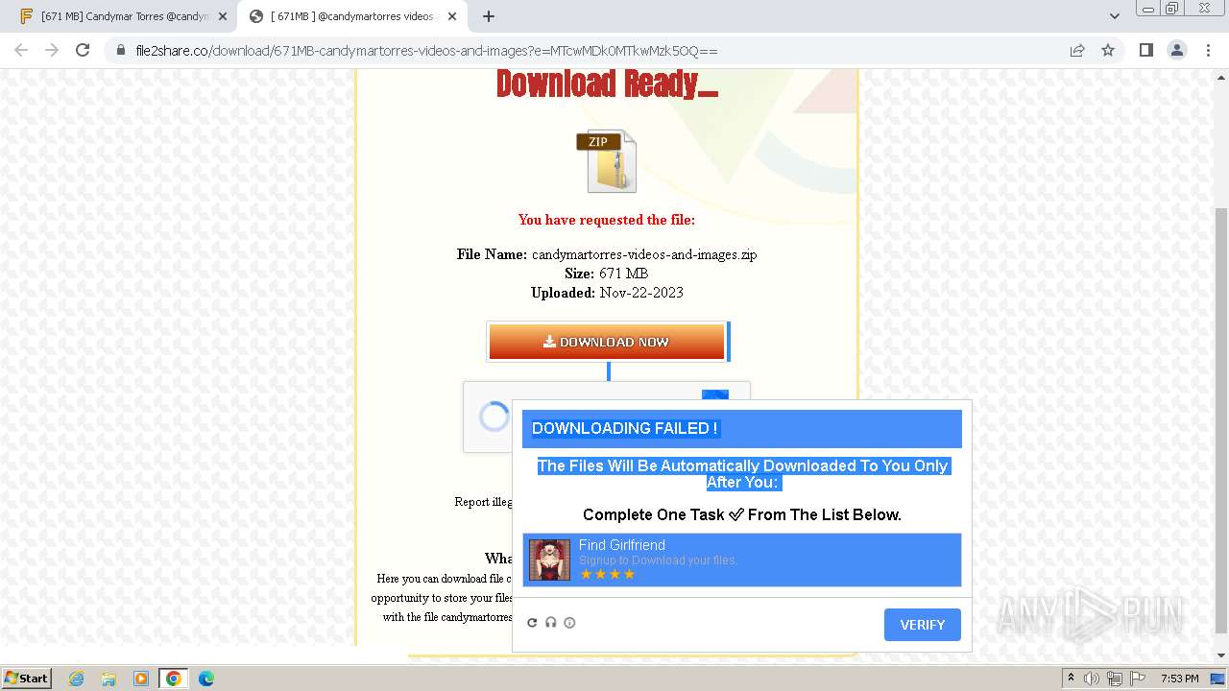Click the Report illegal link text
This screenshot has height=691, width=1229.
483,502
